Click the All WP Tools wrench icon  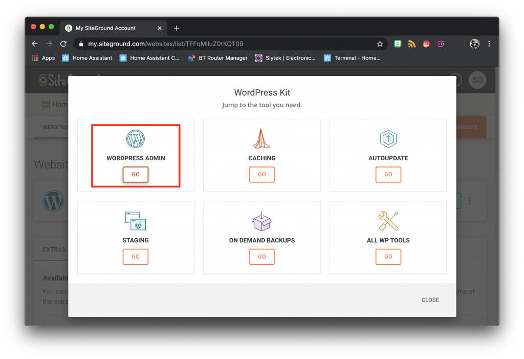pos(388,221)
